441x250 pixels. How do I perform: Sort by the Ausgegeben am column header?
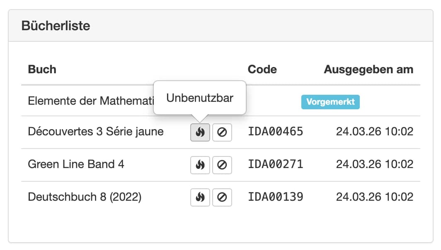[x=368, y=69]
